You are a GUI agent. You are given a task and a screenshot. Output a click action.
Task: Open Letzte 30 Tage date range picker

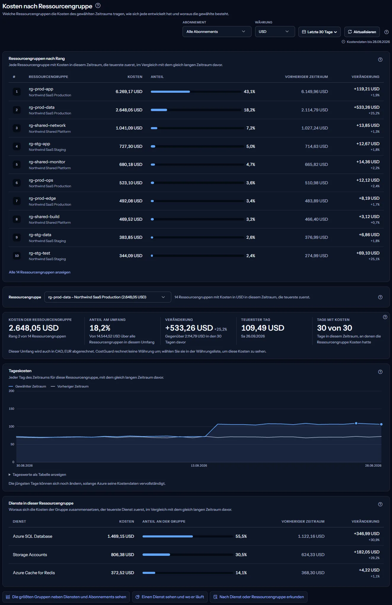[319, 32]
